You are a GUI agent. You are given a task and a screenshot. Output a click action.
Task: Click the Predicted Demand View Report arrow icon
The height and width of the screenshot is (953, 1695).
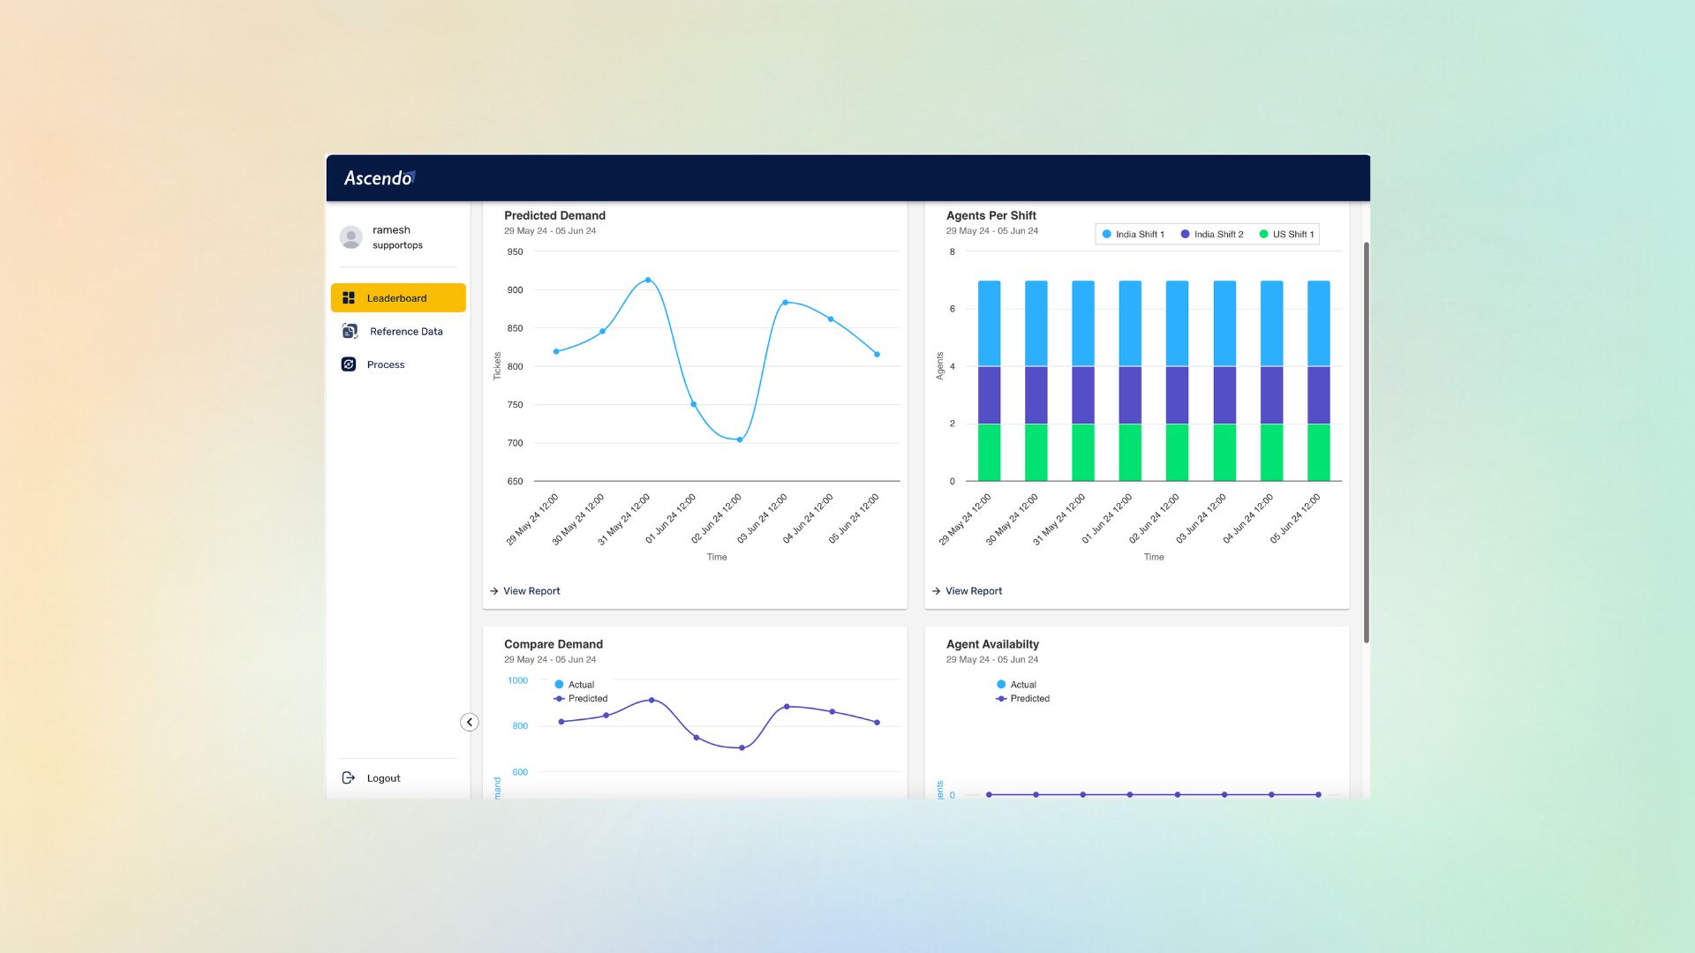(x=493, y=591)
